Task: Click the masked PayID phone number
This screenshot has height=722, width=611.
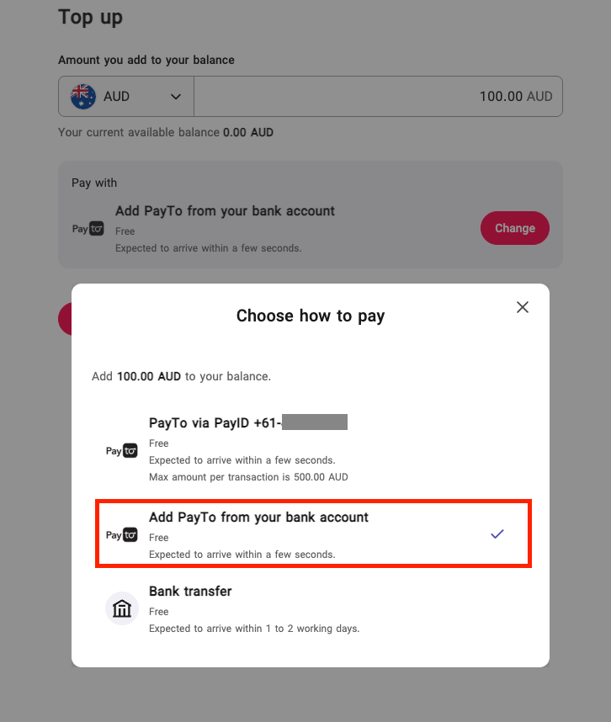Action: [x=315, y=422]
